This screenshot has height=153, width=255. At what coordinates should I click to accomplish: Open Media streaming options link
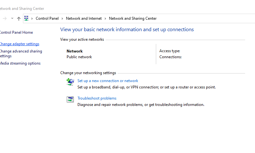click(x=20, y=63)
